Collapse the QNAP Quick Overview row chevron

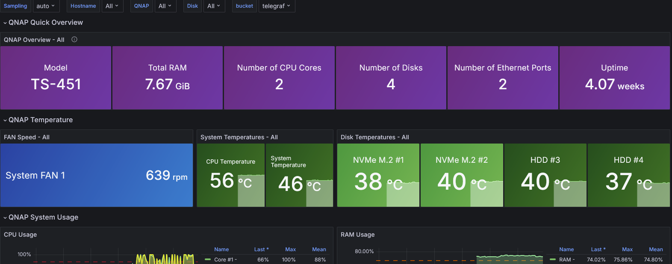click(5, 23)
